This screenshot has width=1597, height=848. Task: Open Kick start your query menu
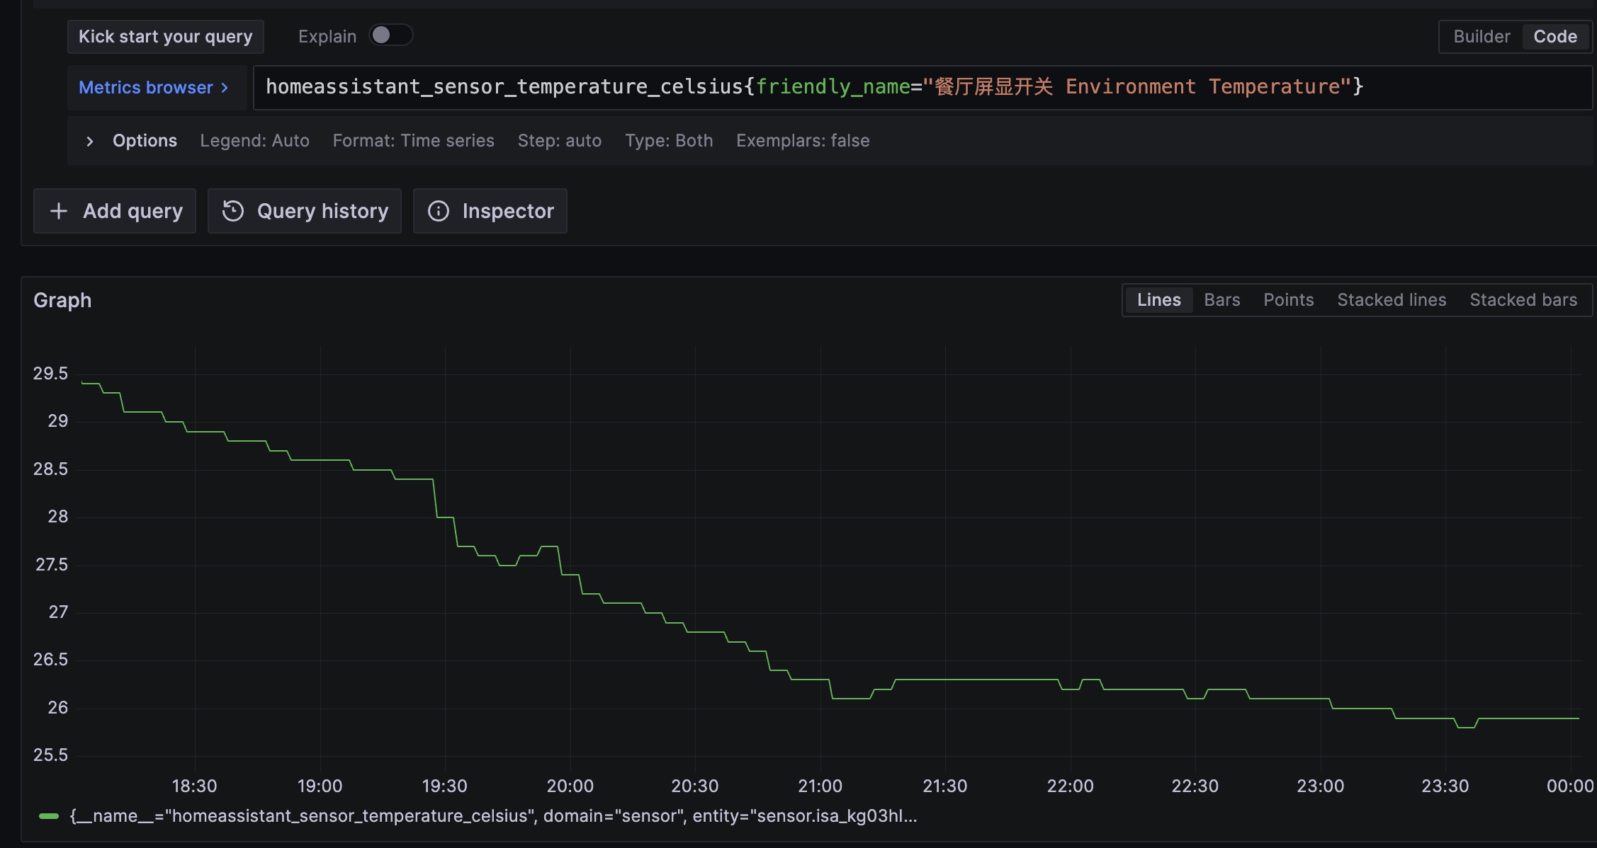tap(165, 37)
